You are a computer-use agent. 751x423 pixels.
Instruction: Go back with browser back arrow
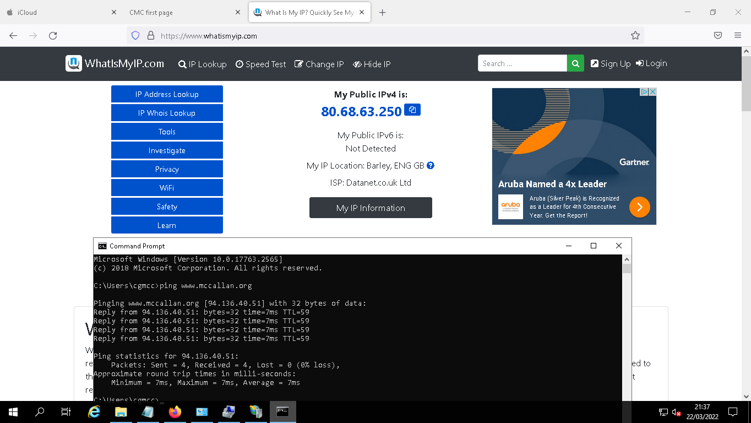pos(13,35)
